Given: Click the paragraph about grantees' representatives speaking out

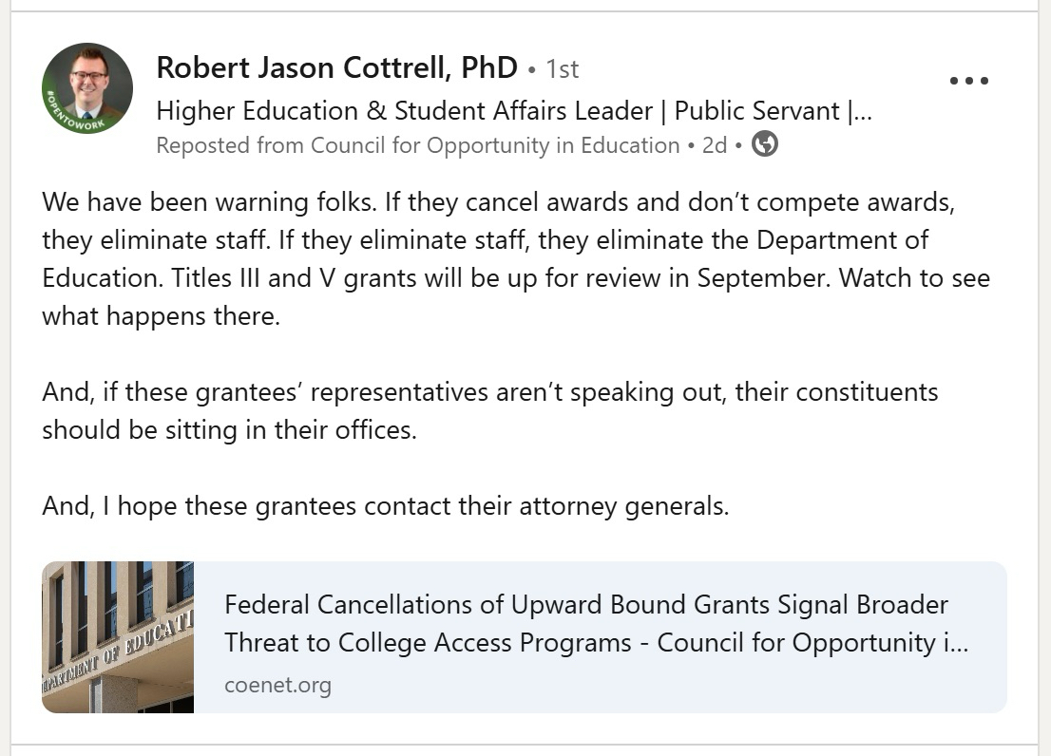Looking at the screenshot, I should 489,391.
